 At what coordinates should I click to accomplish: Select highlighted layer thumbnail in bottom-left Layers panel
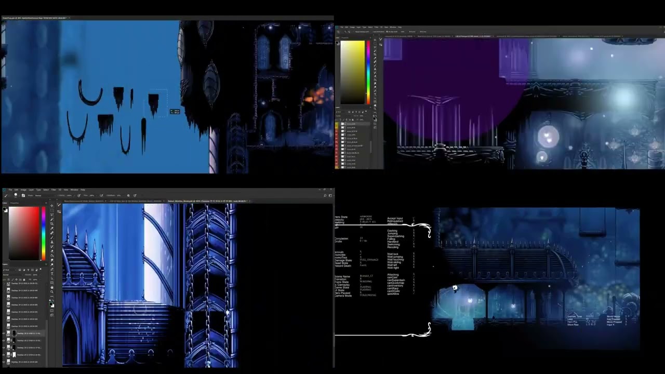[8, 333]
